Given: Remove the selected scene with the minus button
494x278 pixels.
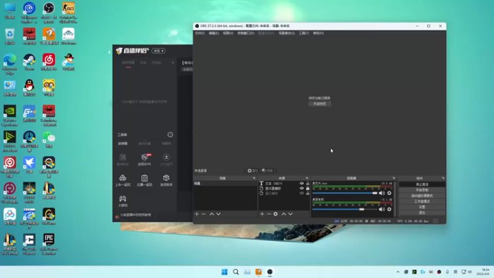Looking at the screenshot, I should pos(204,214).
